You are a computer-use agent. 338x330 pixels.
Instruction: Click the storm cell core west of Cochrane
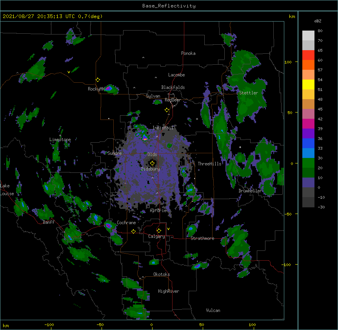coord(108,226)
